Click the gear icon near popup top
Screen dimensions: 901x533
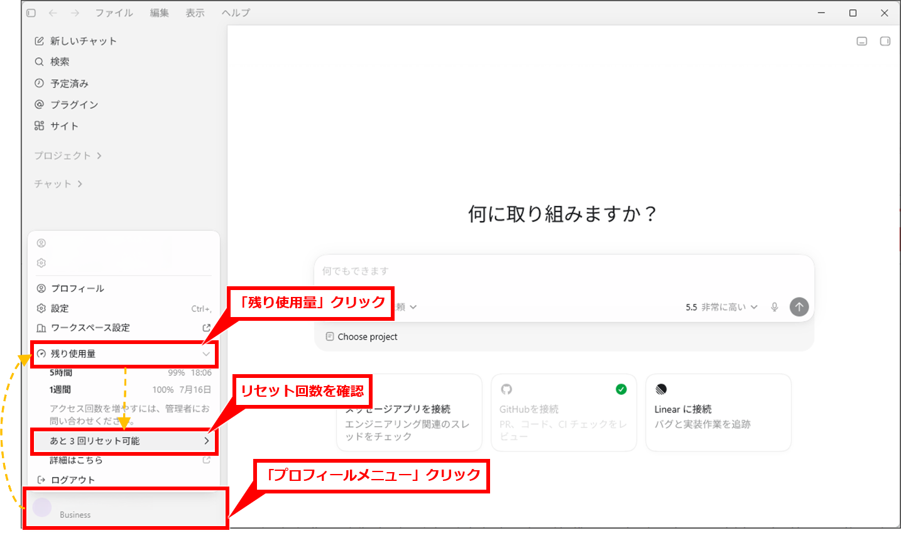41,263
